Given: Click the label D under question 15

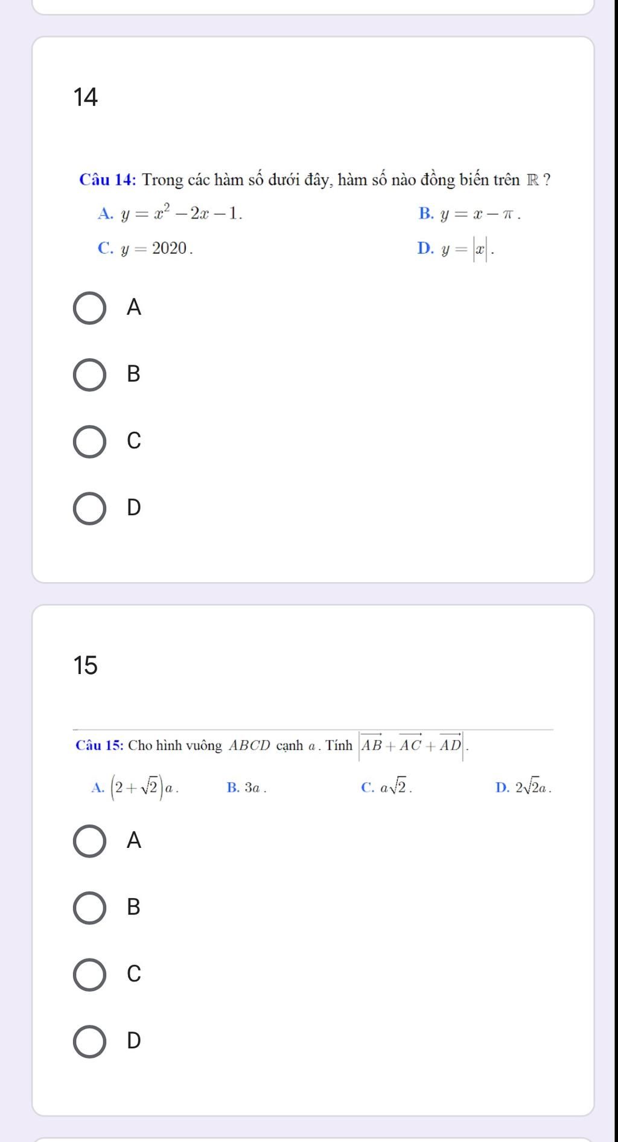Looking at the screenshot, I should coord(134,1041).
